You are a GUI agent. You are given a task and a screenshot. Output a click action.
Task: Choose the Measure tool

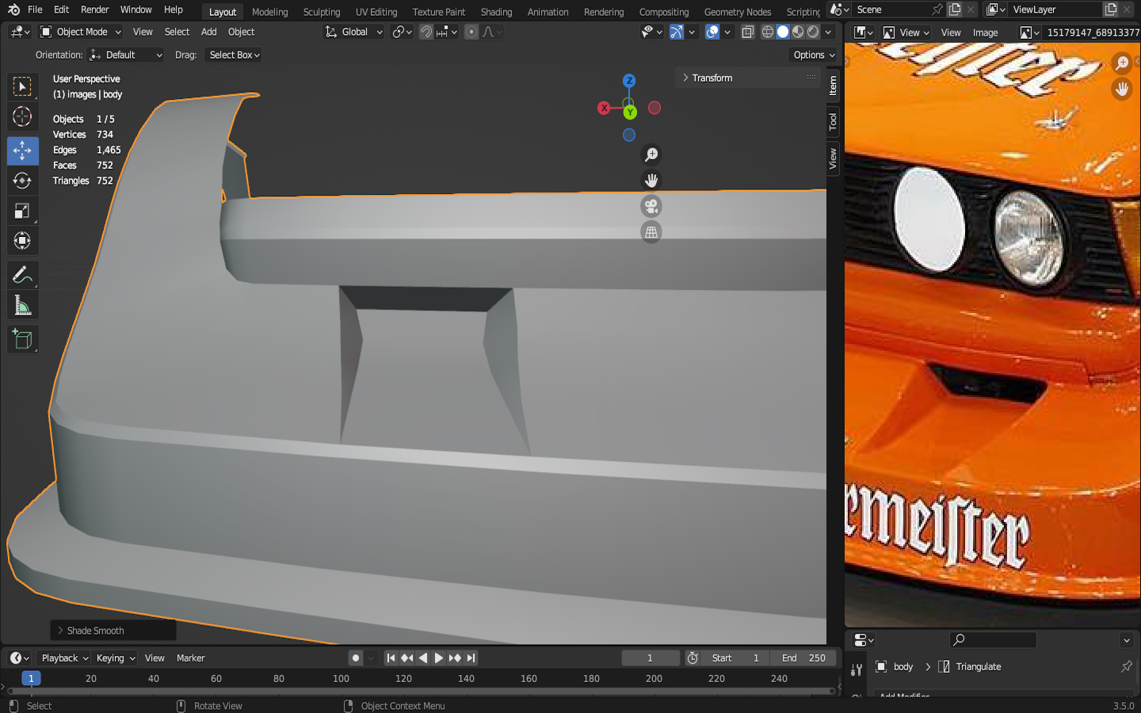click(x=22, y=306)
